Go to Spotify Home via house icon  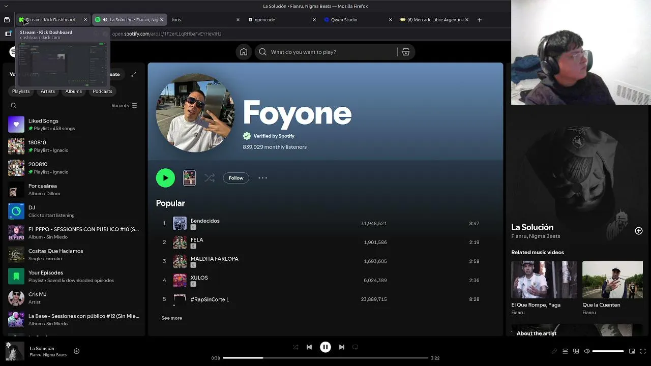tap(244, 52)
